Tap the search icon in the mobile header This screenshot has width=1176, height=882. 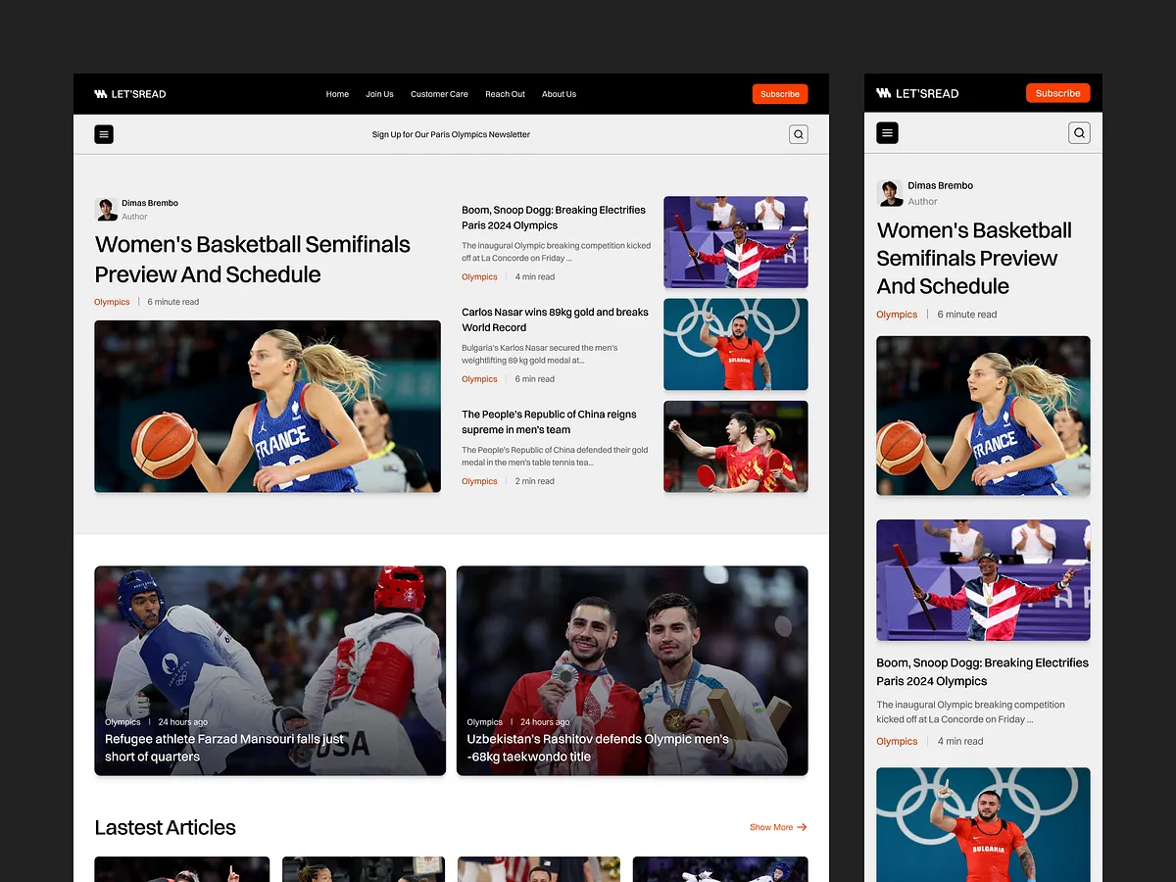[1079, 132]
